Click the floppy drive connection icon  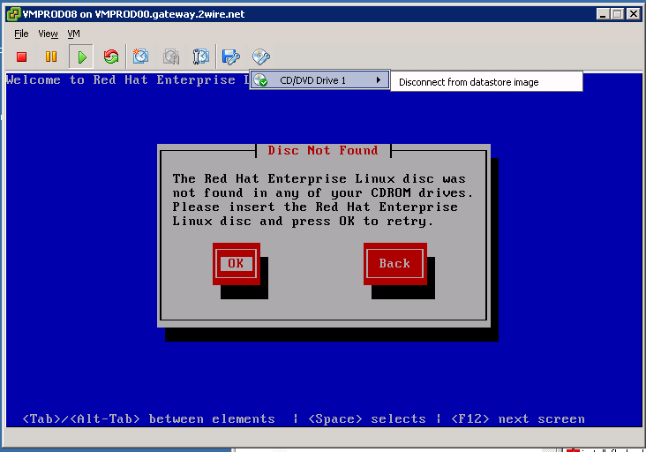coord(230,56)
